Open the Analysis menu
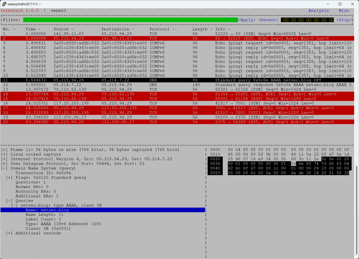The height and width of the screenshot is (259, 359). pos(319,10)
